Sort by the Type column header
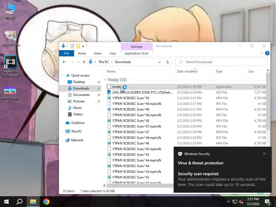 219,71
